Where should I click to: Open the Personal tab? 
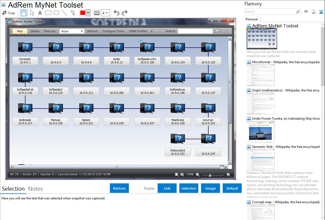point(251,19)
